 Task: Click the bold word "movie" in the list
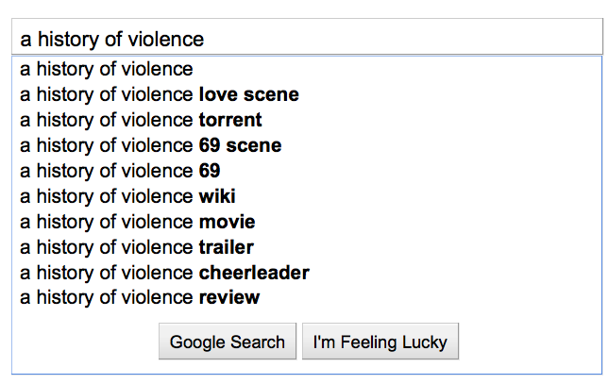point(227,222)
